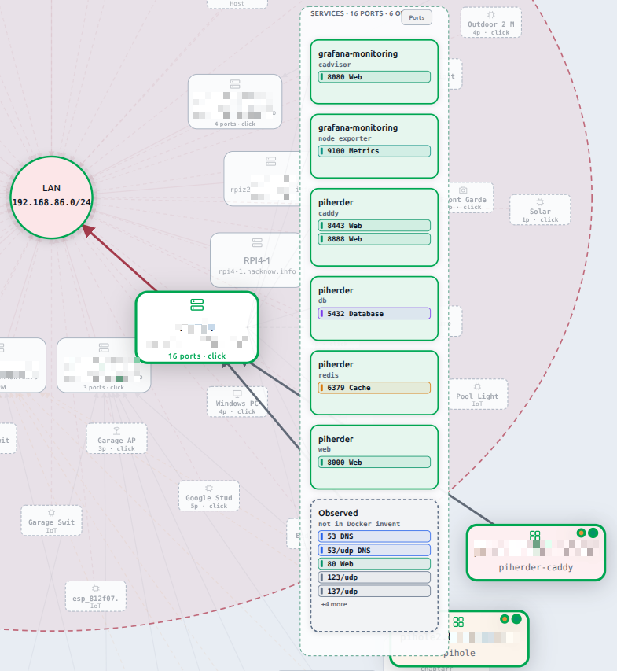Select the piherder db card title

pyautogui.click(x=336, y=290)
